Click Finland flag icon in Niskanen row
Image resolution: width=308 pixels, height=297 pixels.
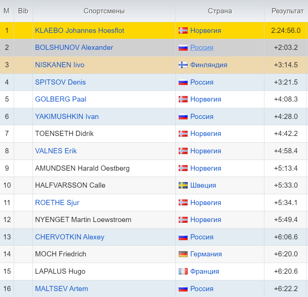pos(183,65)
